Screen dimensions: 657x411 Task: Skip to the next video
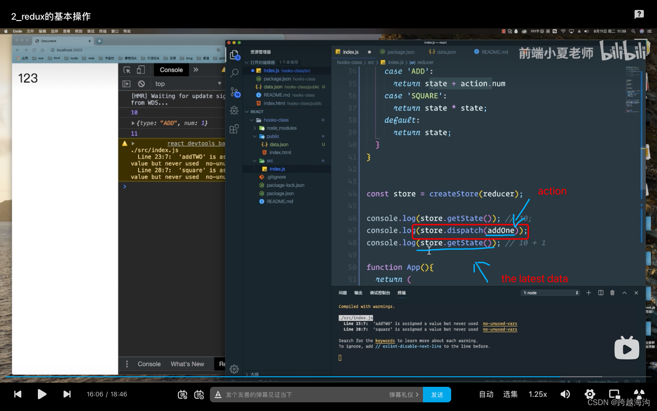(x=67, y=394)
